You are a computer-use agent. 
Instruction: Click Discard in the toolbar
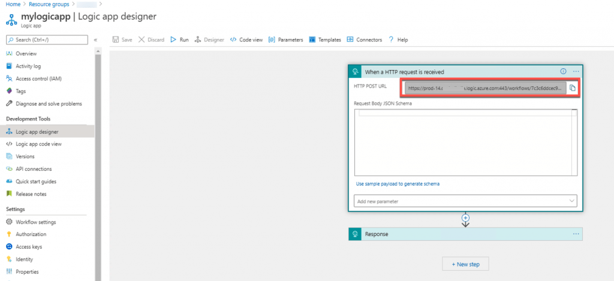pyautogui.click(x=152, y=40)
